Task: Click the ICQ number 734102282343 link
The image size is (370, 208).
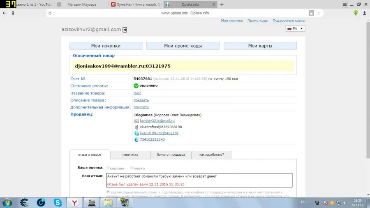Action: 152,139
